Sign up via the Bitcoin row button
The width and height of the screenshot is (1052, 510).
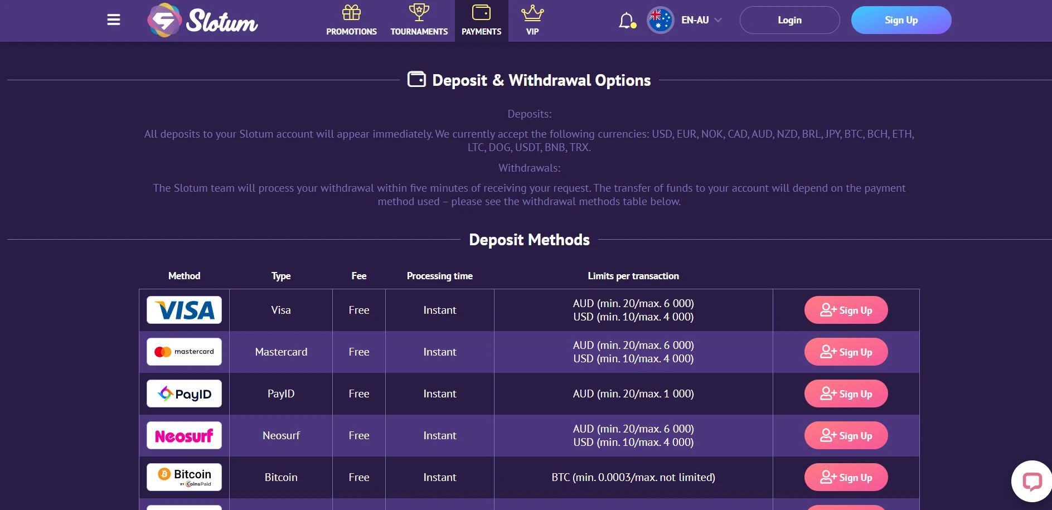[x=846, y=477]
